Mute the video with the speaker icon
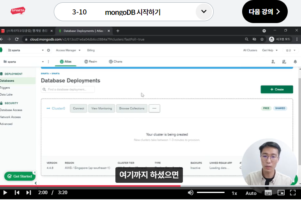Viewport: 301px width, 200px height. pos(190,193)
